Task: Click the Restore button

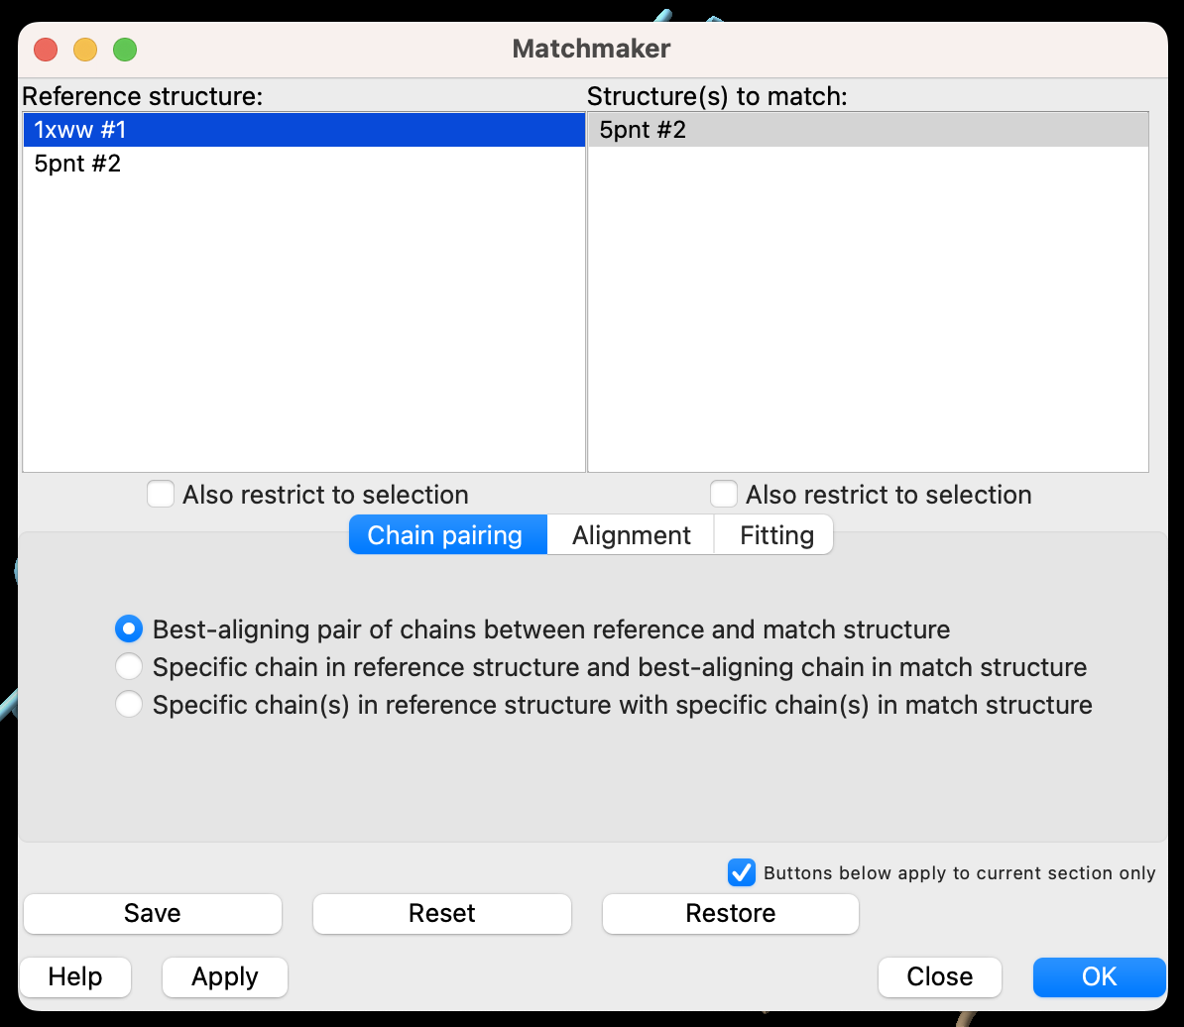Action: pyautogui.click(x=730, y=913)
